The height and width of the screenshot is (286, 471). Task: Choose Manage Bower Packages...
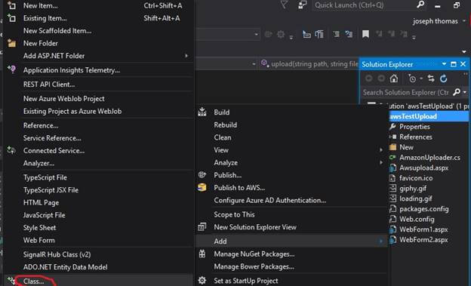click(254, 266)
